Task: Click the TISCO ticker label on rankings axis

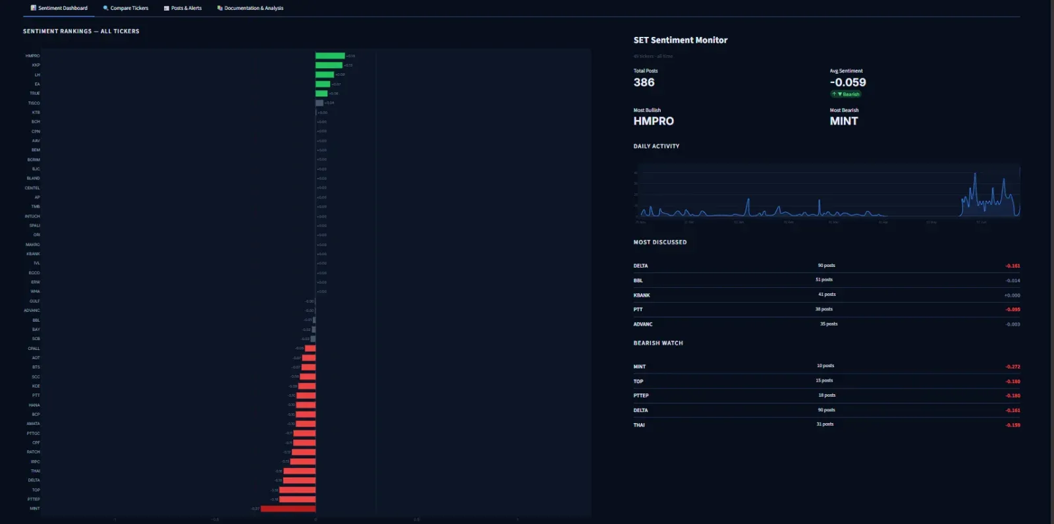Action: pyautogui.click(x=34, y=103)
